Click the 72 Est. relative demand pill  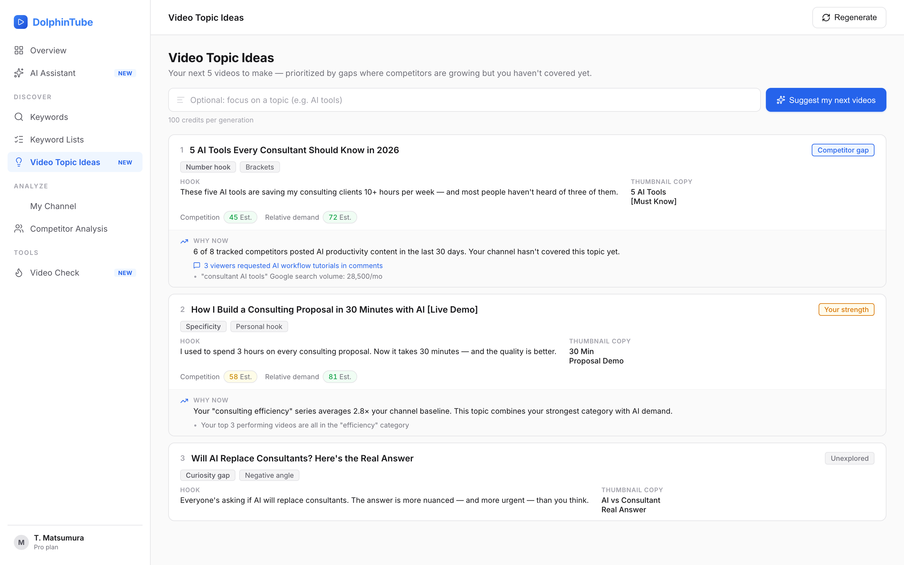(340, 217)
